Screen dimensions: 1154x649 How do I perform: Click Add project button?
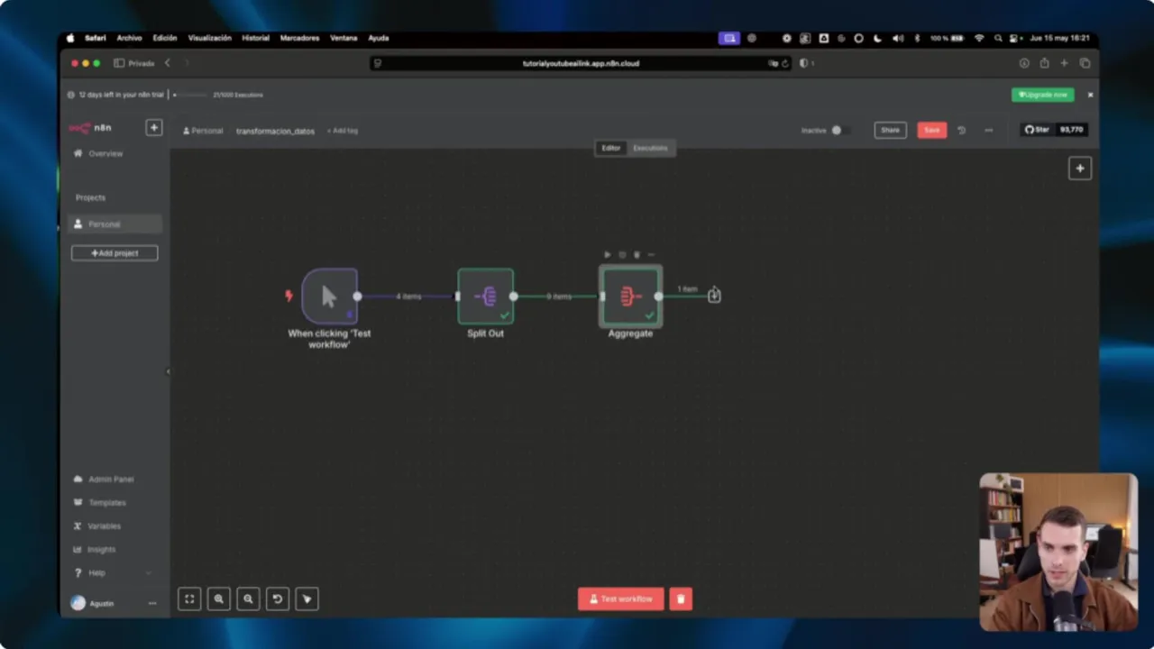(x=114, y=253)
